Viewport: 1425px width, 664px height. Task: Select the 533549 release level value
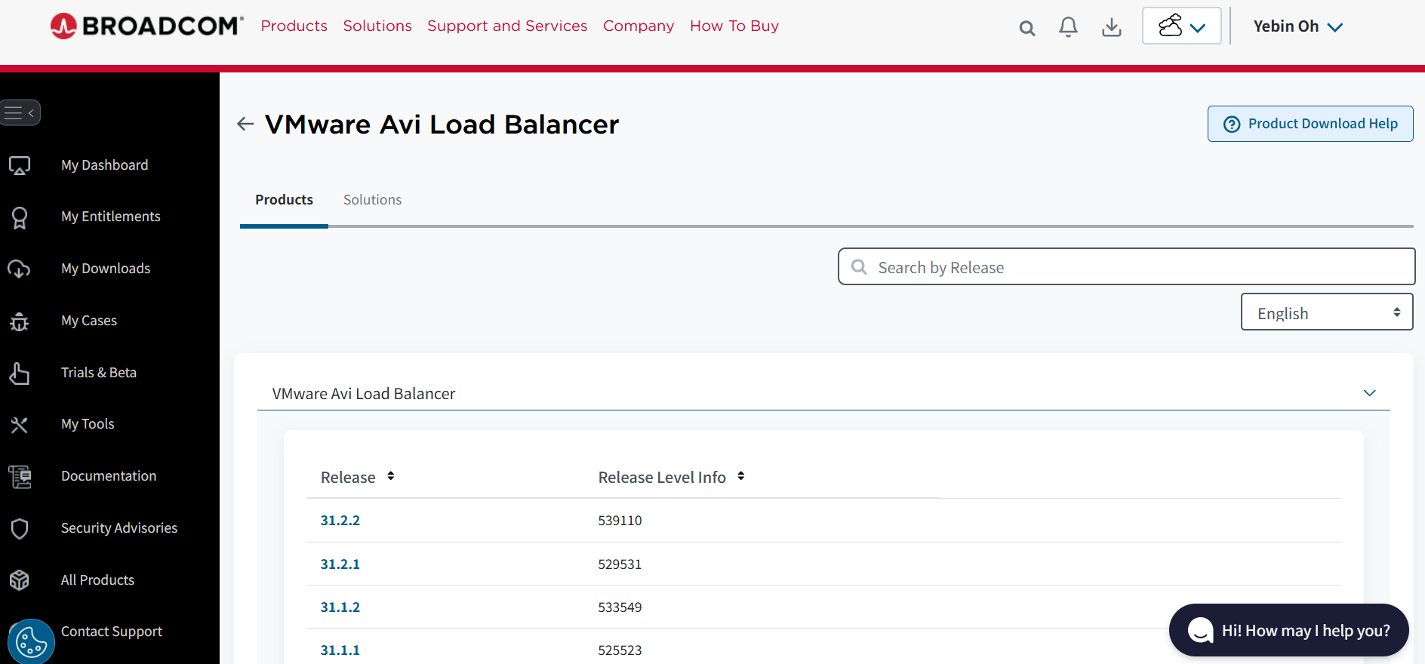(620, 607)
